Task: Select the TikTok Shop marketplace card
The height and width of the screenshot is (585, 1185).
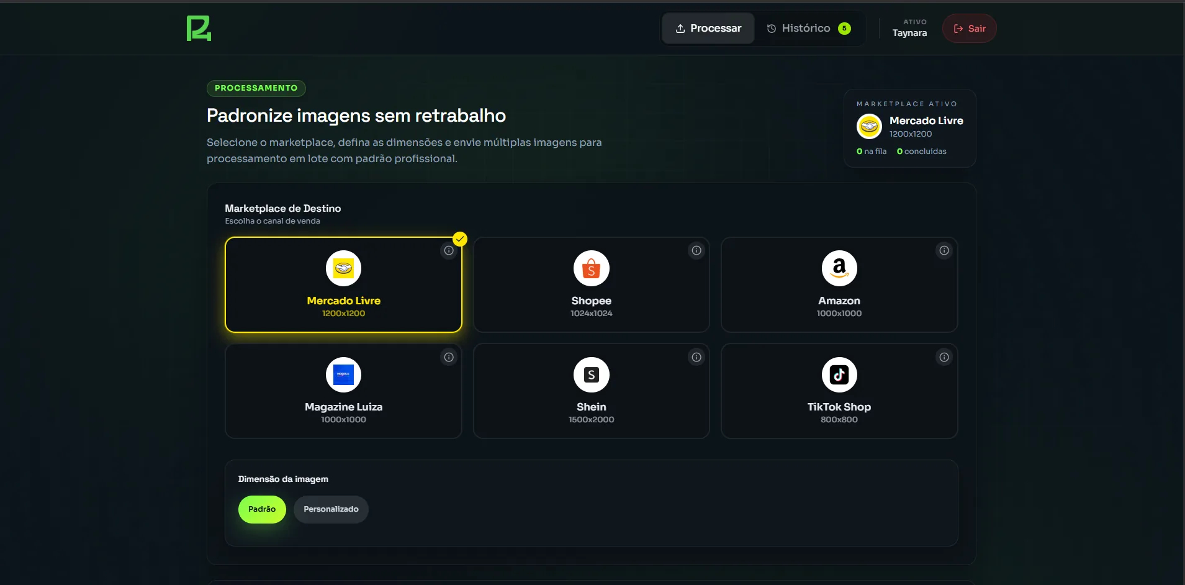Action: [x=839, y=391]
